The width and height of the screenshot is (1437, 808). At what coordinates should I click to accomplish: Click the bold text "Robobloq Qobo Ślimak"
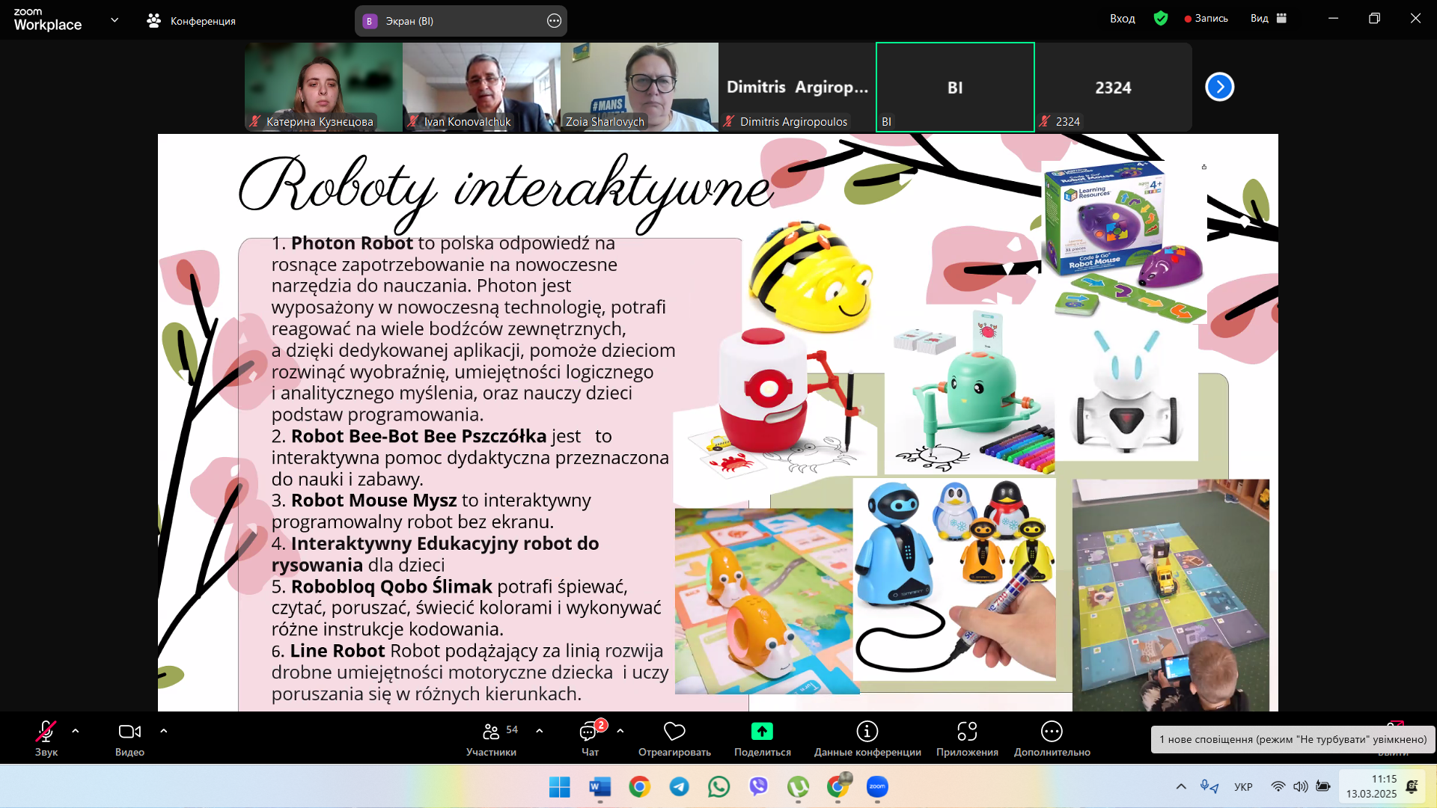click(x=391, y=587)
